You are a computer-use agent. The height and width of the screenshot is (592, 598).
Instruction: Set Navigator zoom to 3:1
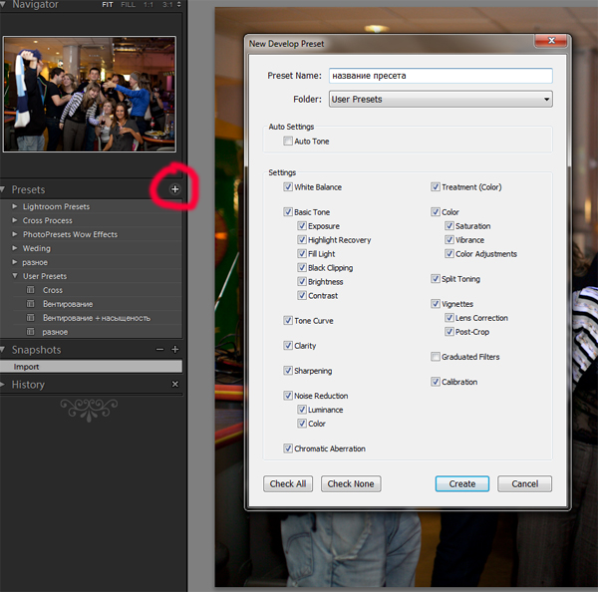click(x=167, y=5)
